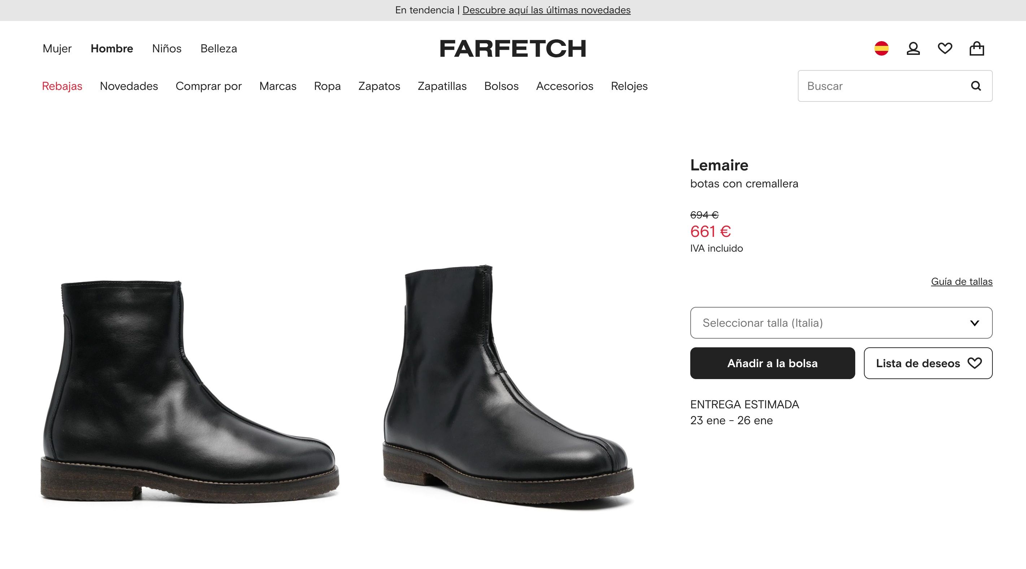
Task: Click Añadir a la bolsa
Action: [x=772, y=363]
